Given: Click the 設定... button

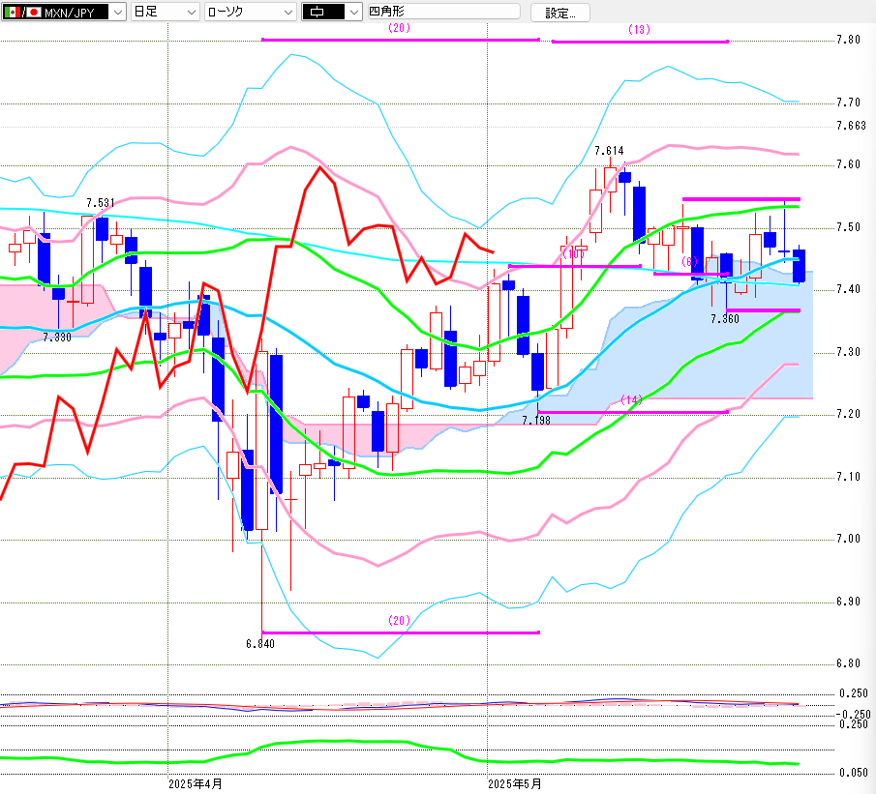Looking at the screenshot, I should coord(559,13).
